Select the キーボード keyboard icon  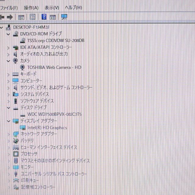(x=16, y=74)
